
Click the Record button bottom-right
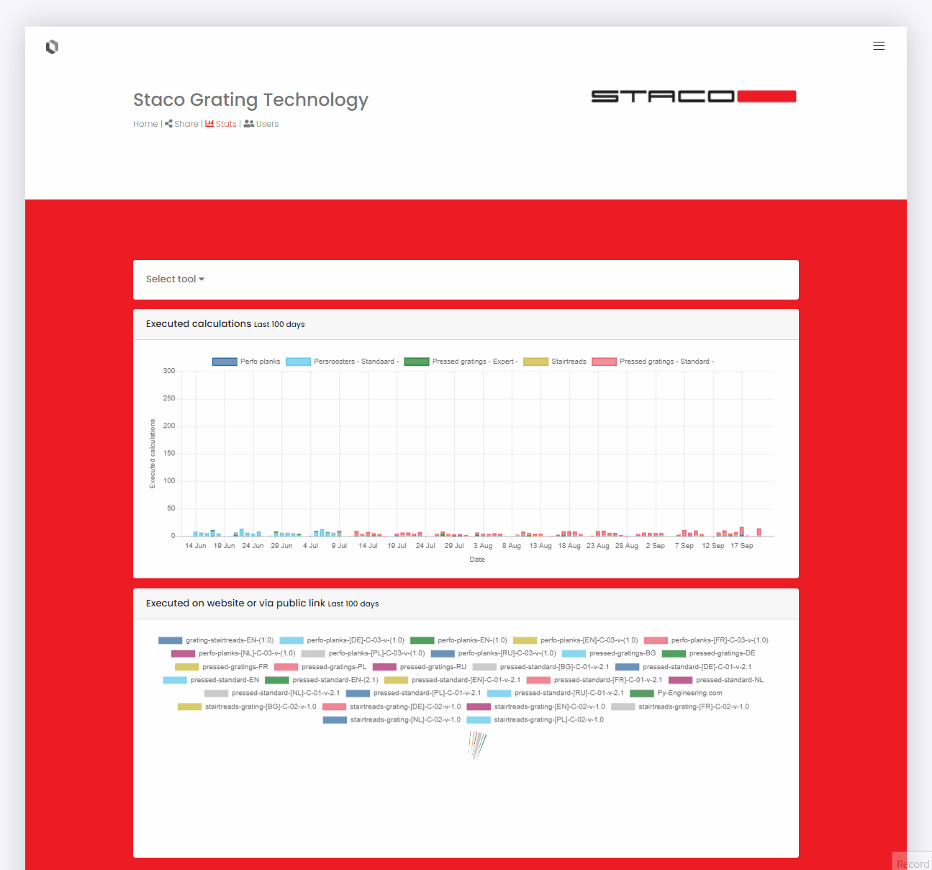pyautogui.click(x=912, y=863)
